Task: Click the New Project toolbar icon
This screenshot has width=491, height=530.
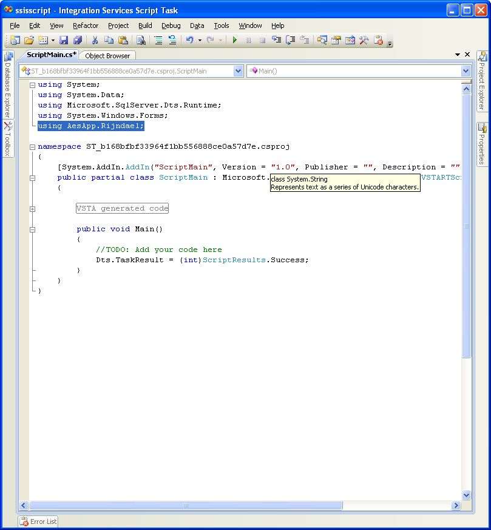Action: click(x=15, y=40)
